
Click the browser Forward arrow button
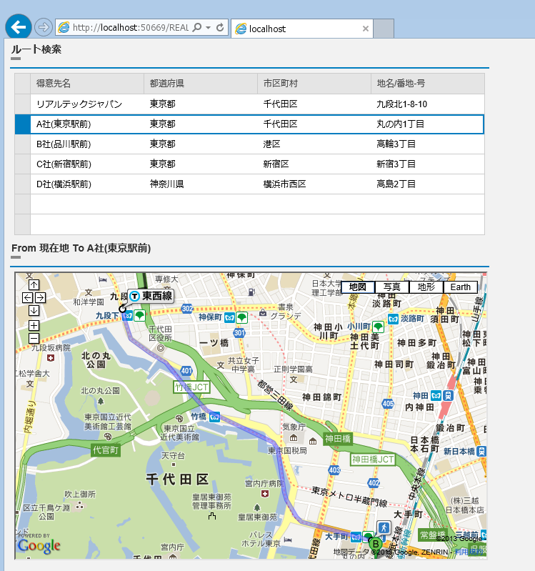point(44,27)
